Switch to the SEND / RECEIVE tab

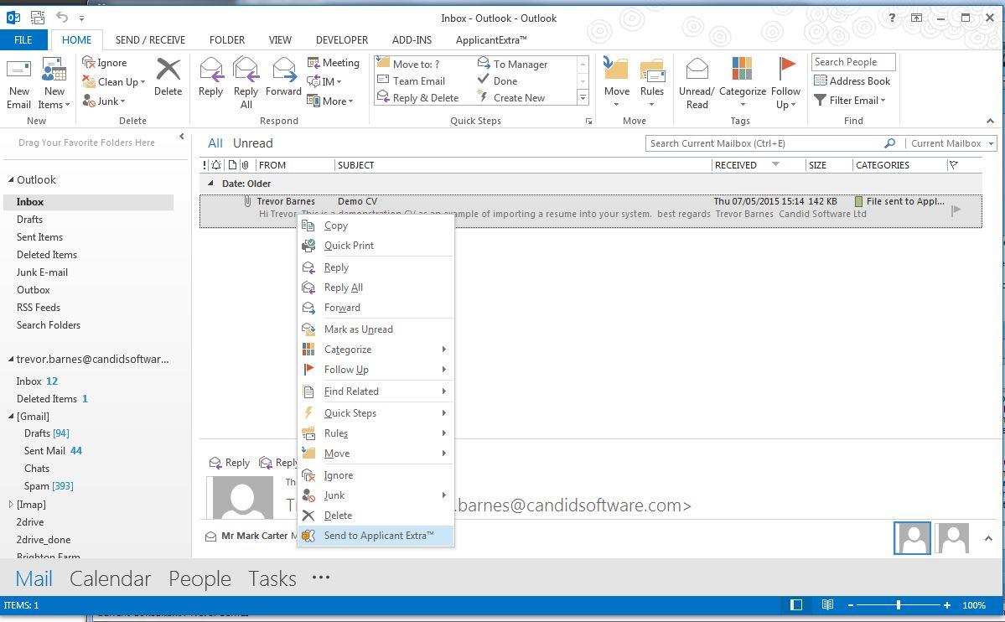coord(150,39)
